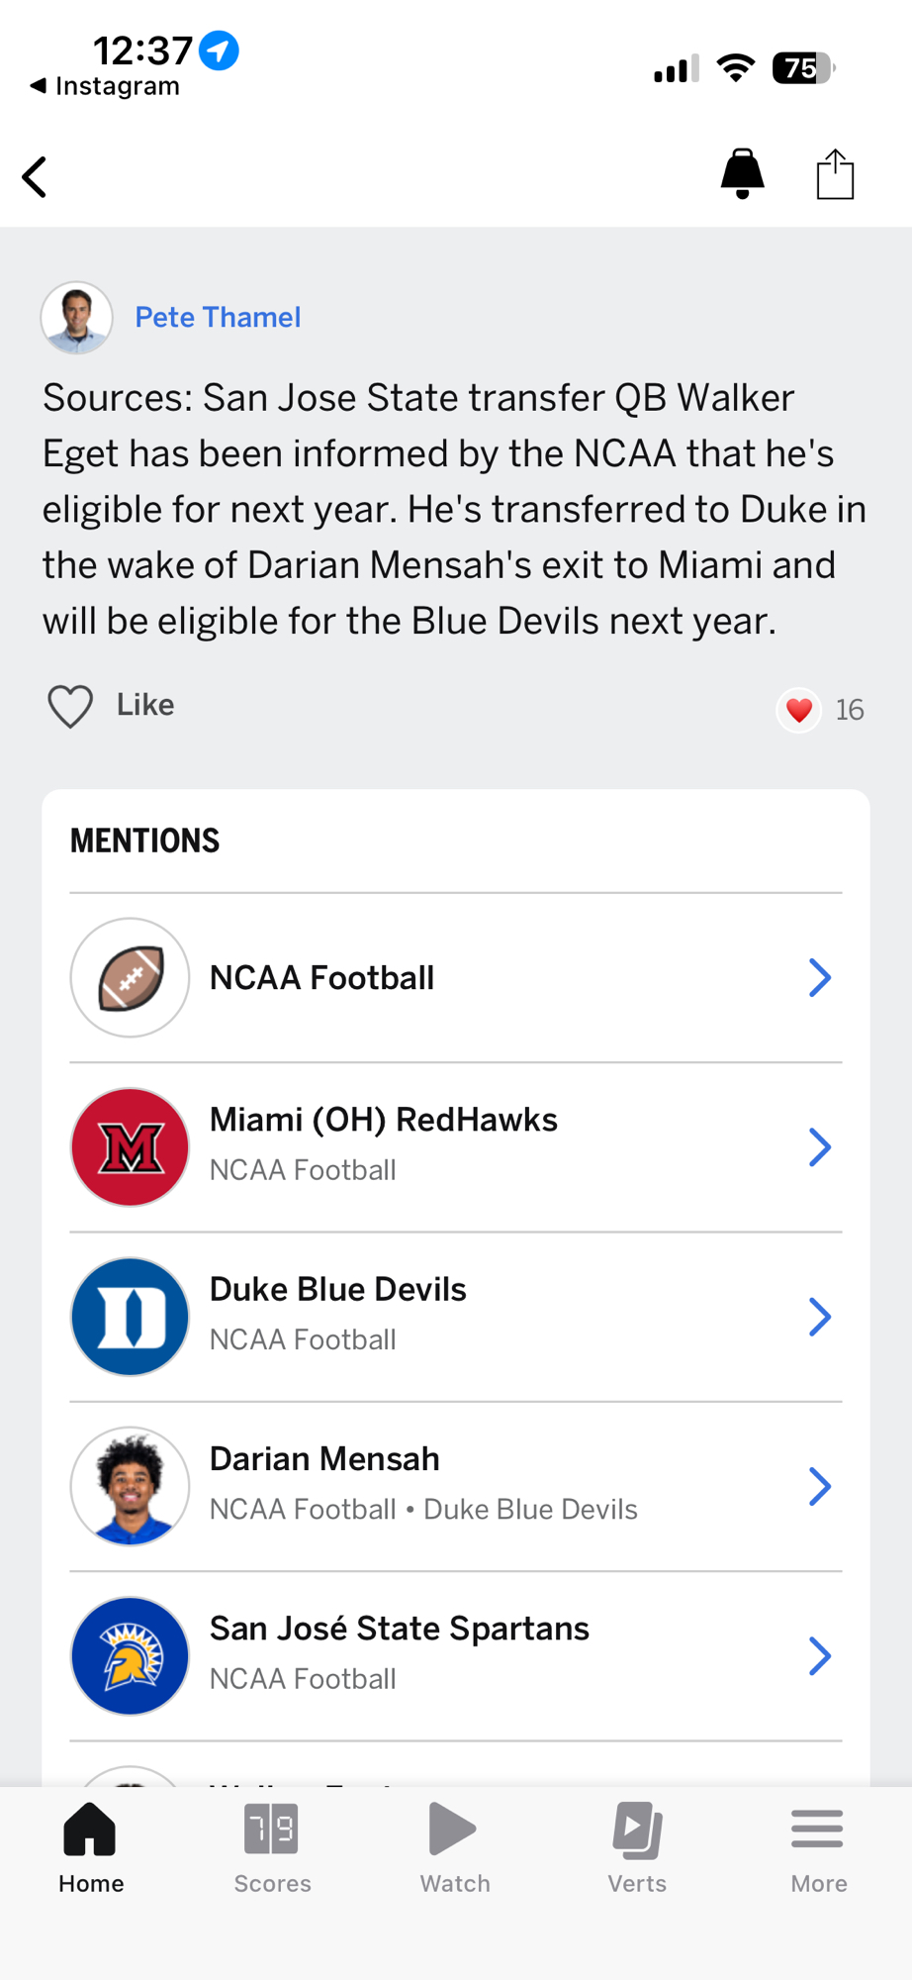Open the Verts tab
Screen dimensions: 912x1980
[637, 1847]
